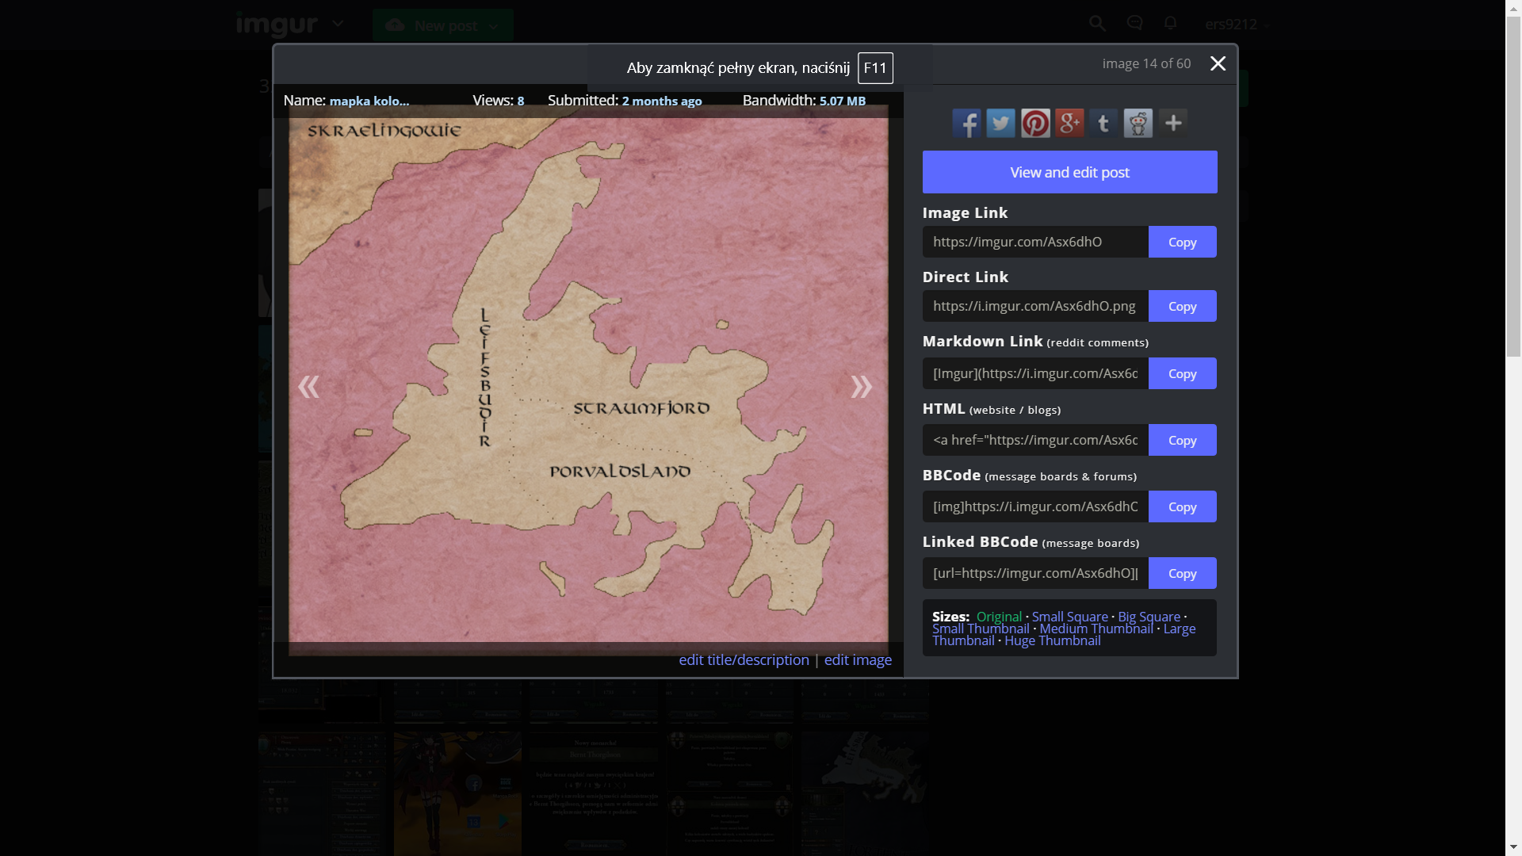Copy the Markdown Link
The image size is (1522, 856).
point(1182,373)
